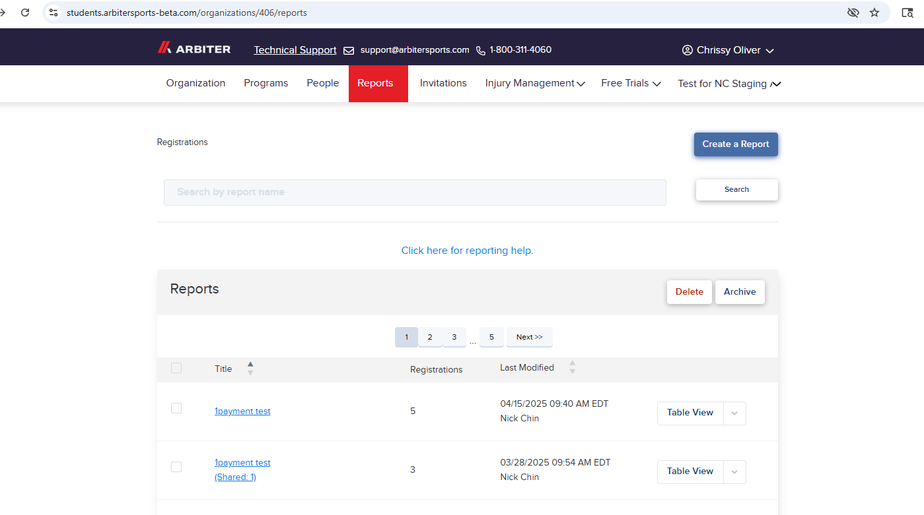This screenshot has height=515, width=924.
Task: Open Table View dropdown arrow for 03/28/2025 report
Action: click(x=735, y=472)
